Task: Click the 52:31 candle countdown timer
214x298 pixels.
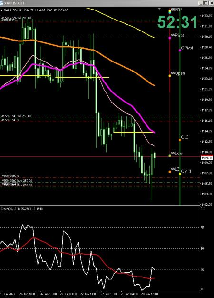Action: point(177,22)
